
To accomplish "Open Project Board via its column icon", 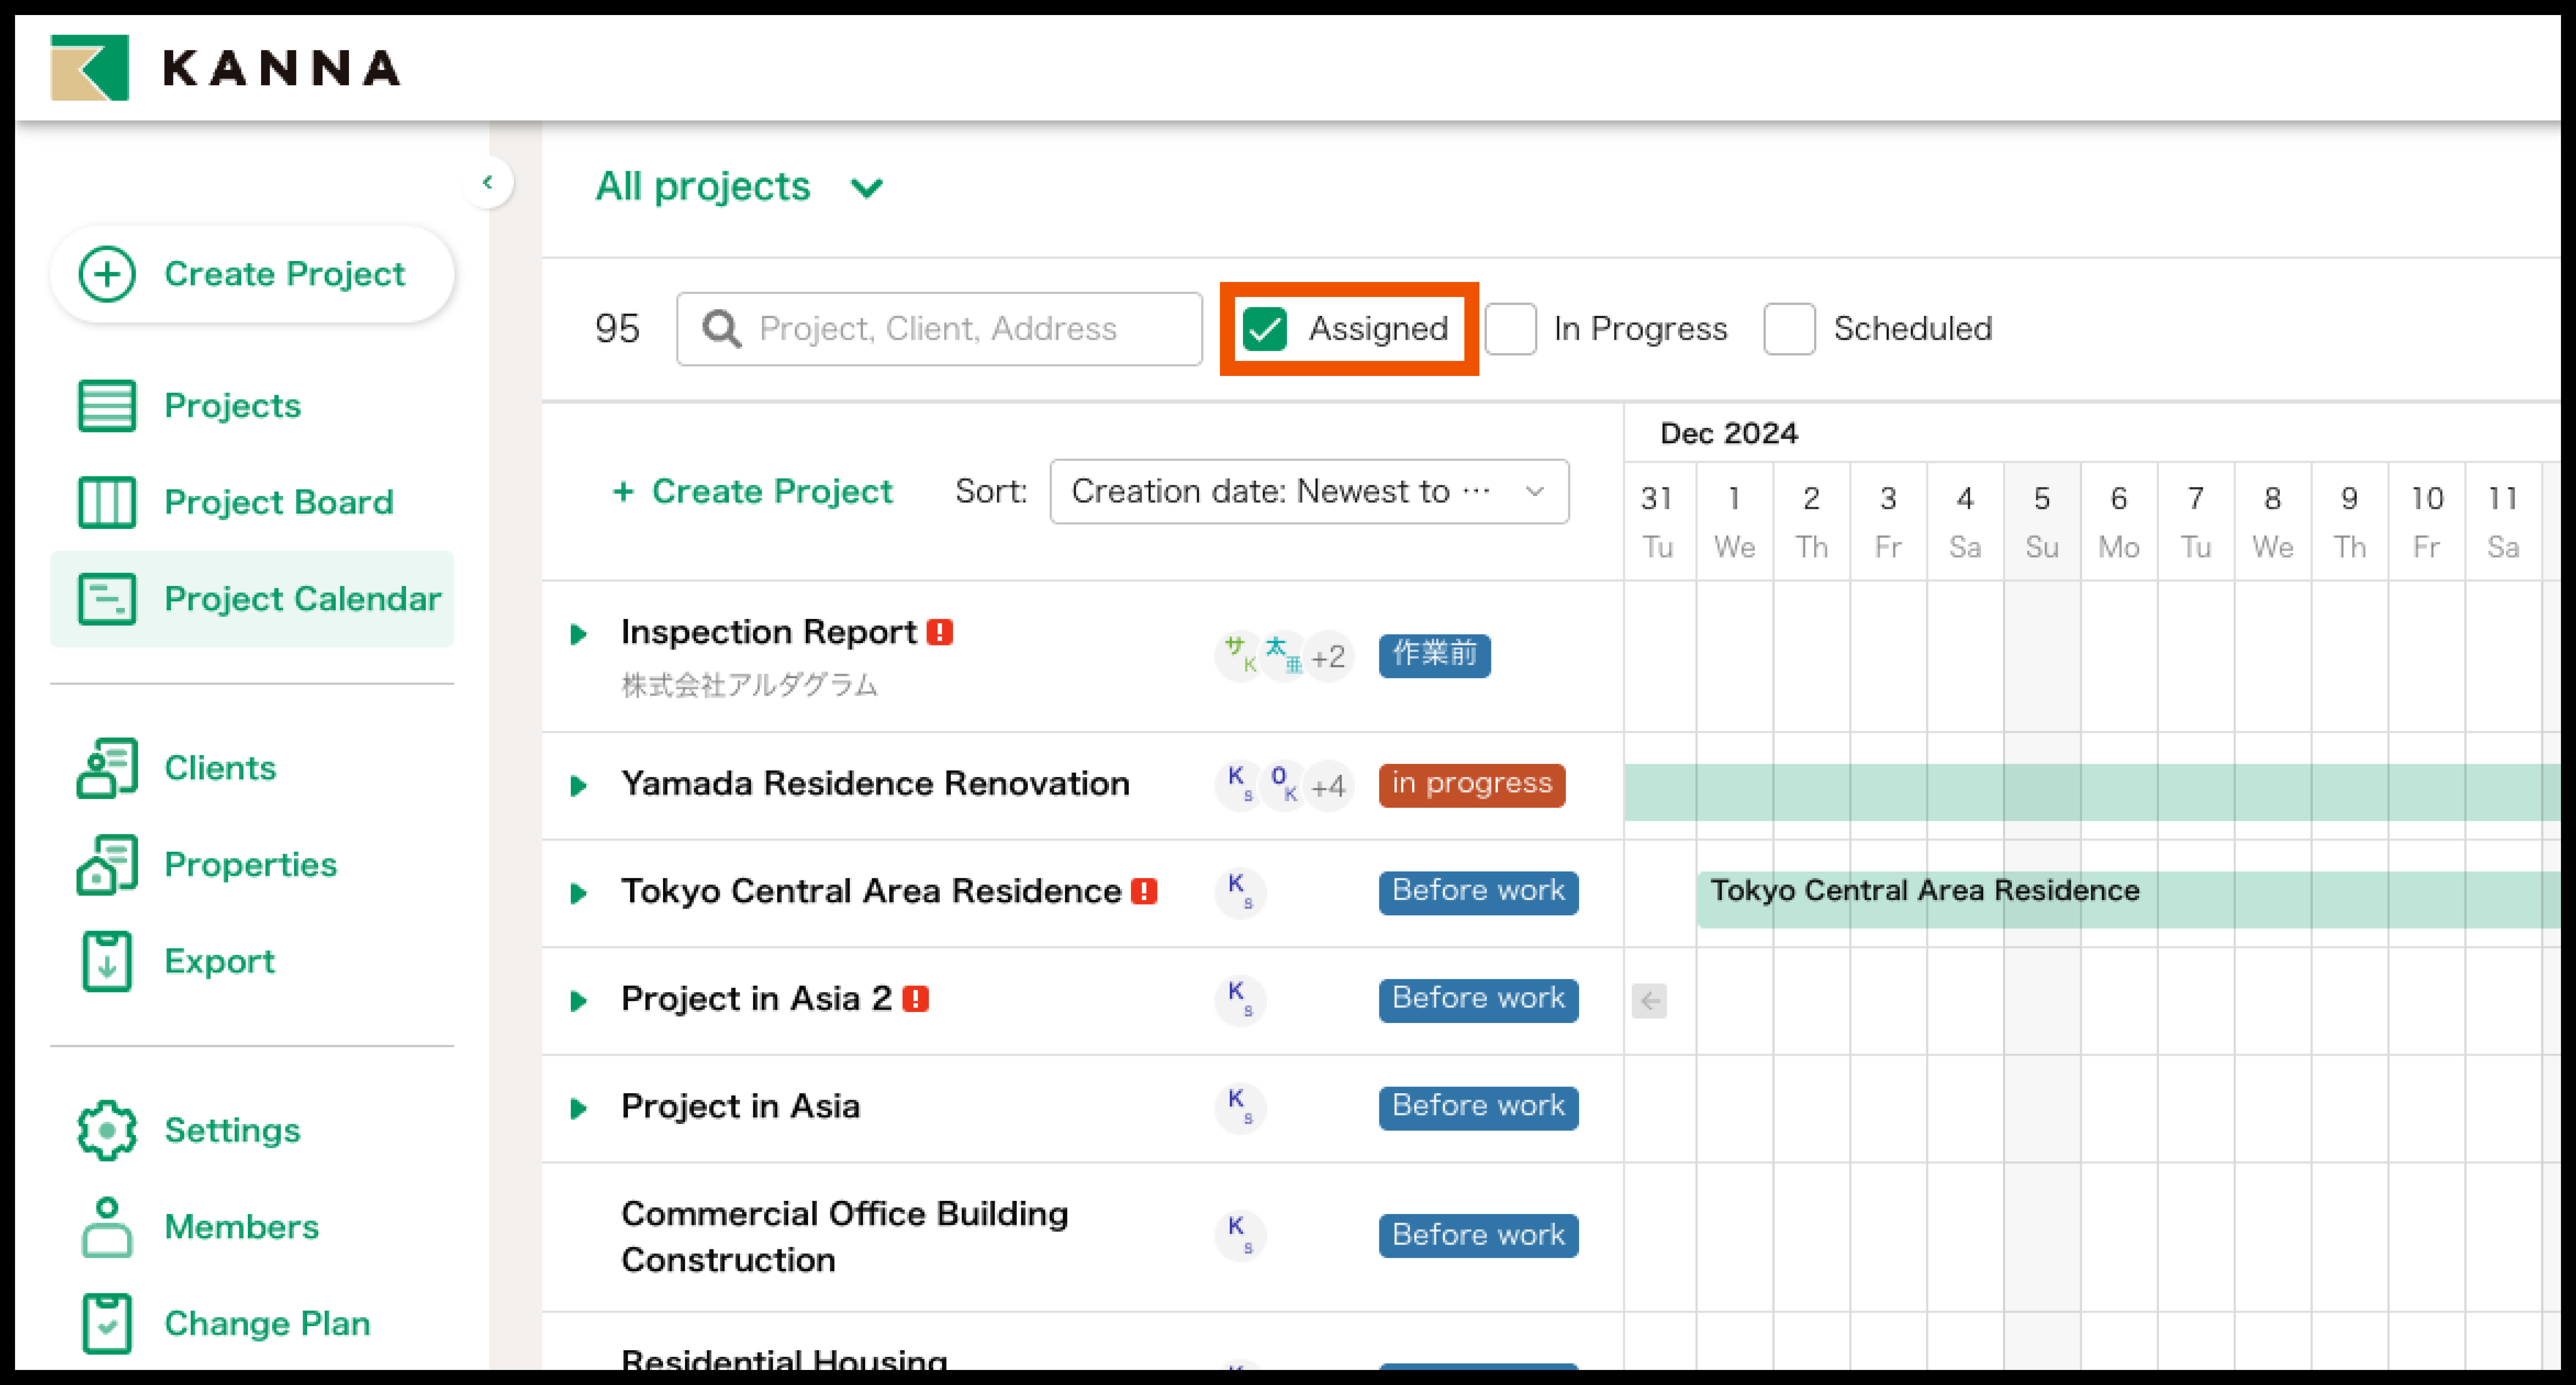I will click(x=106, y=502).
